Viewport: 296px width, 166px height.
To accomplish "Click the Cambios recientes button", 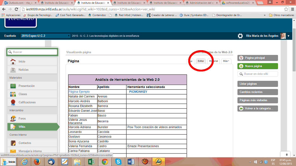I will [258, 92].
